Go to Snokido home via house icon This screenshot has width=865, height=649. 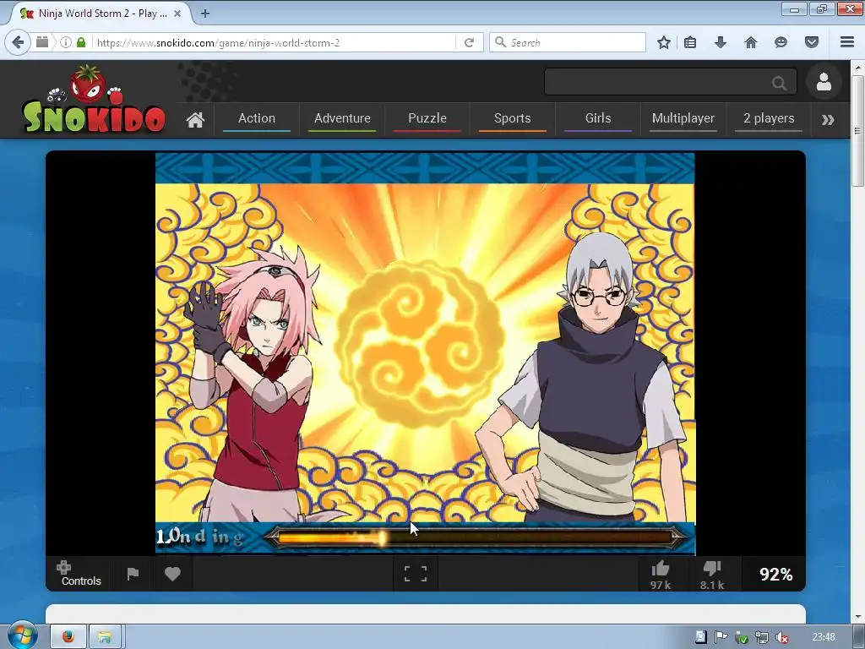195,119
